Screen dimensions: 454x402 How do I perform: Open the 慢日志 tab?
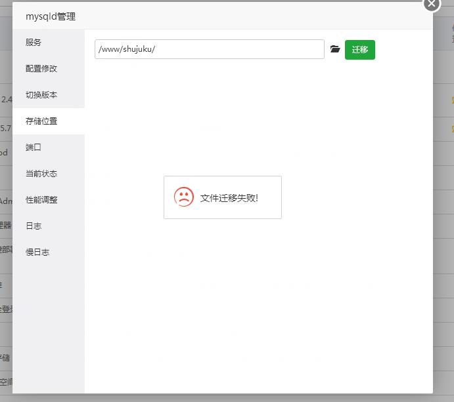tap(49, 252)
